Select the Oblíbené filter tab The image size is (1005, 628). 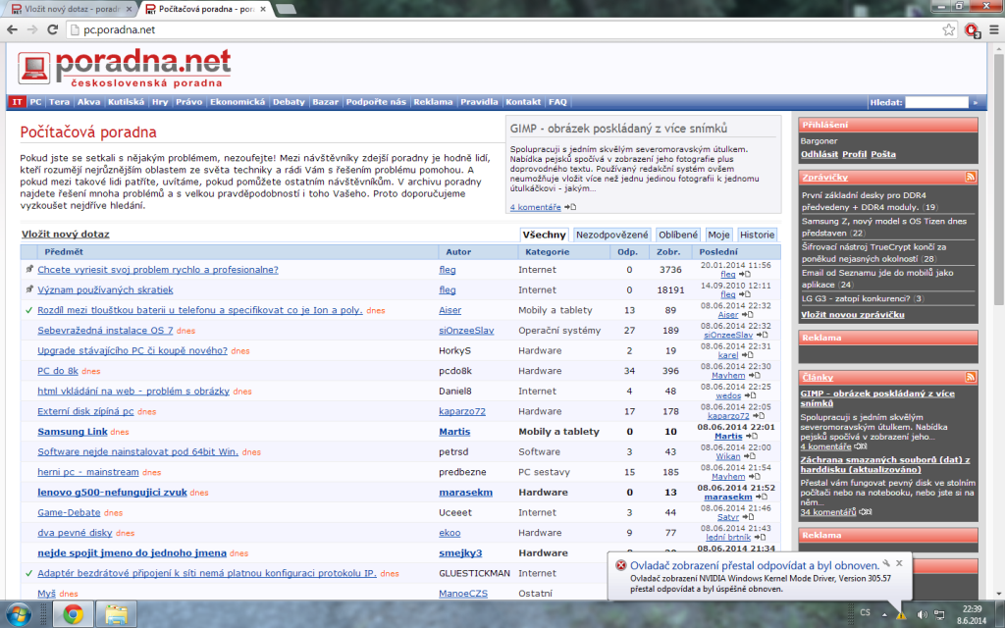tap(678, 235)
